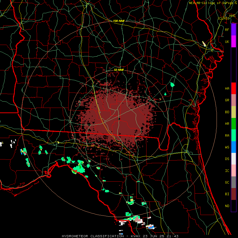Click the UK legend label
The width and height of the screenshot is (238, 238).
pos(227,42)
